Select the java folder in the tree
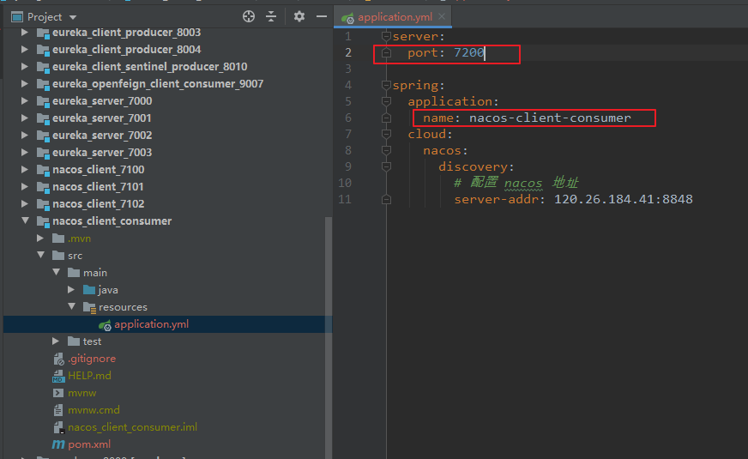 coord(108,290)
